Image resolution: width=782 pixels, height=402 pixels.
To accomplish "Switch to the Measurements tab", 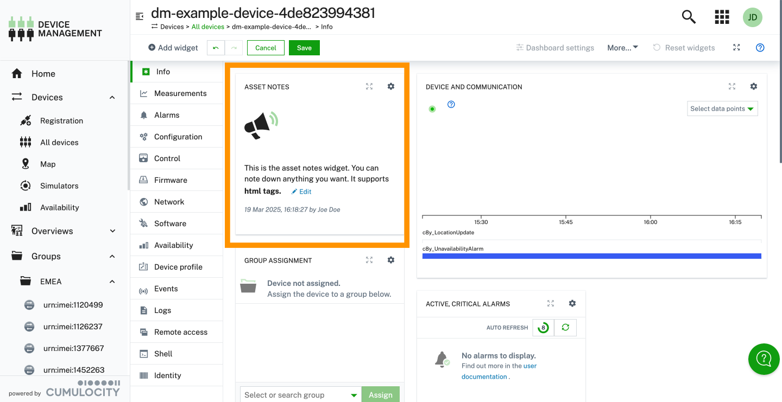I will pos(180,93).
